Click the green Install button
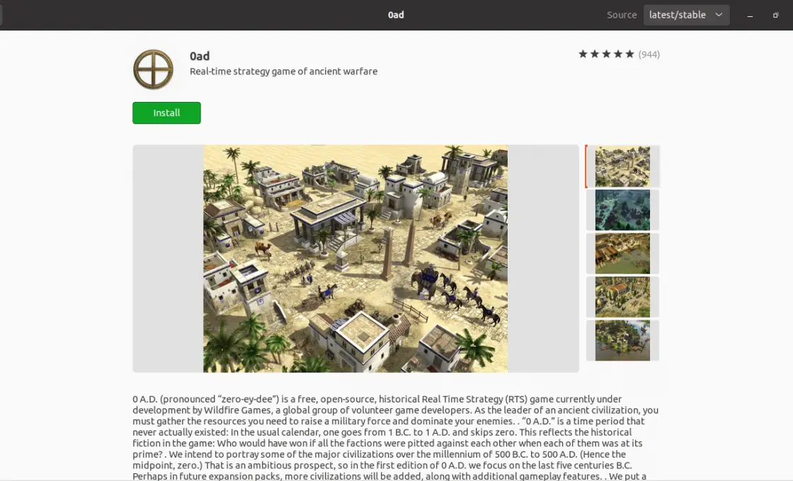793x481 pixels. (166, 112)
